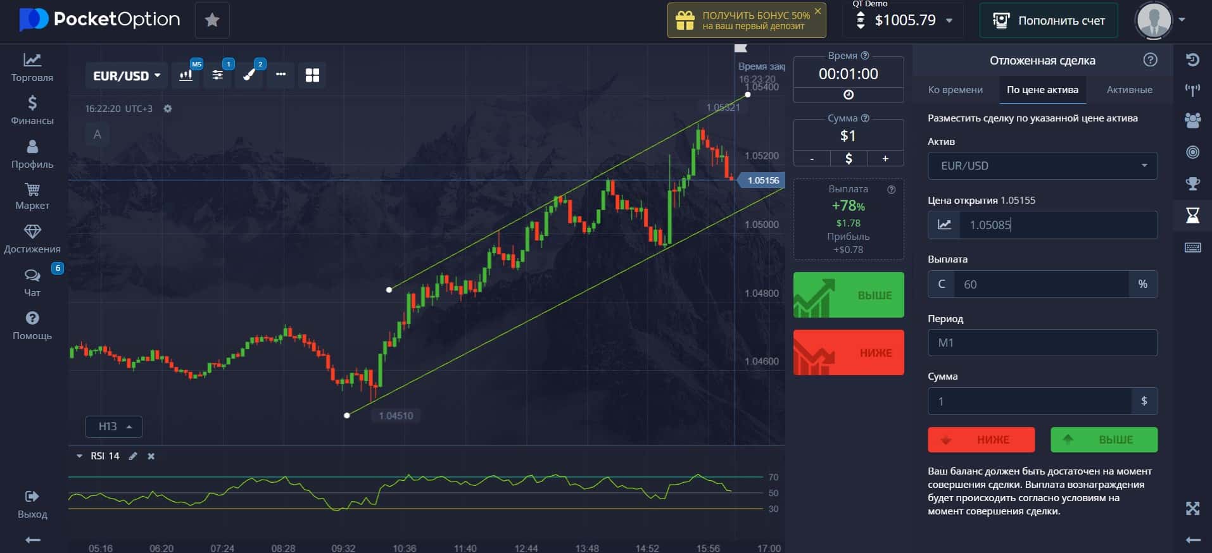Open the chart type M5 icon
This screenshot has height=553, width=1212.
click(186, 75)
